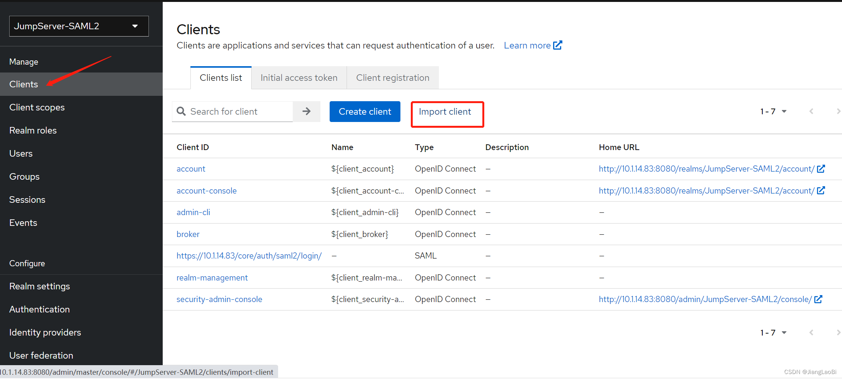The image size is (842, 379).
Task: Open the realm-management client link
Action: pos(212,277)
